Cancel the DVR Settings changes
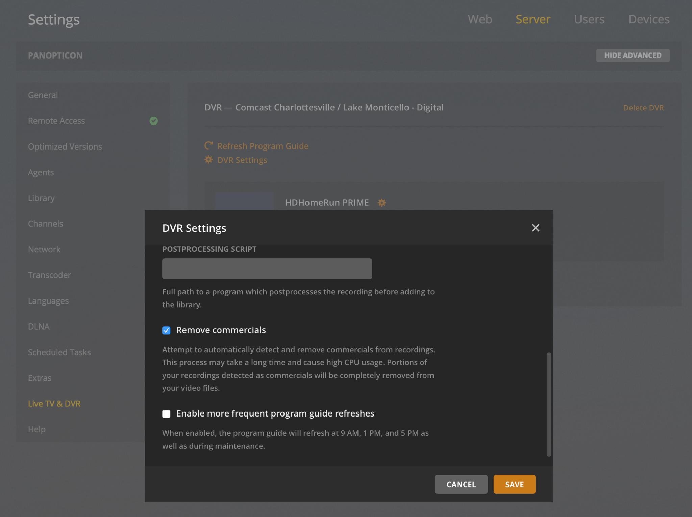Viewport: 692px width, 517px height. [461, 484]
